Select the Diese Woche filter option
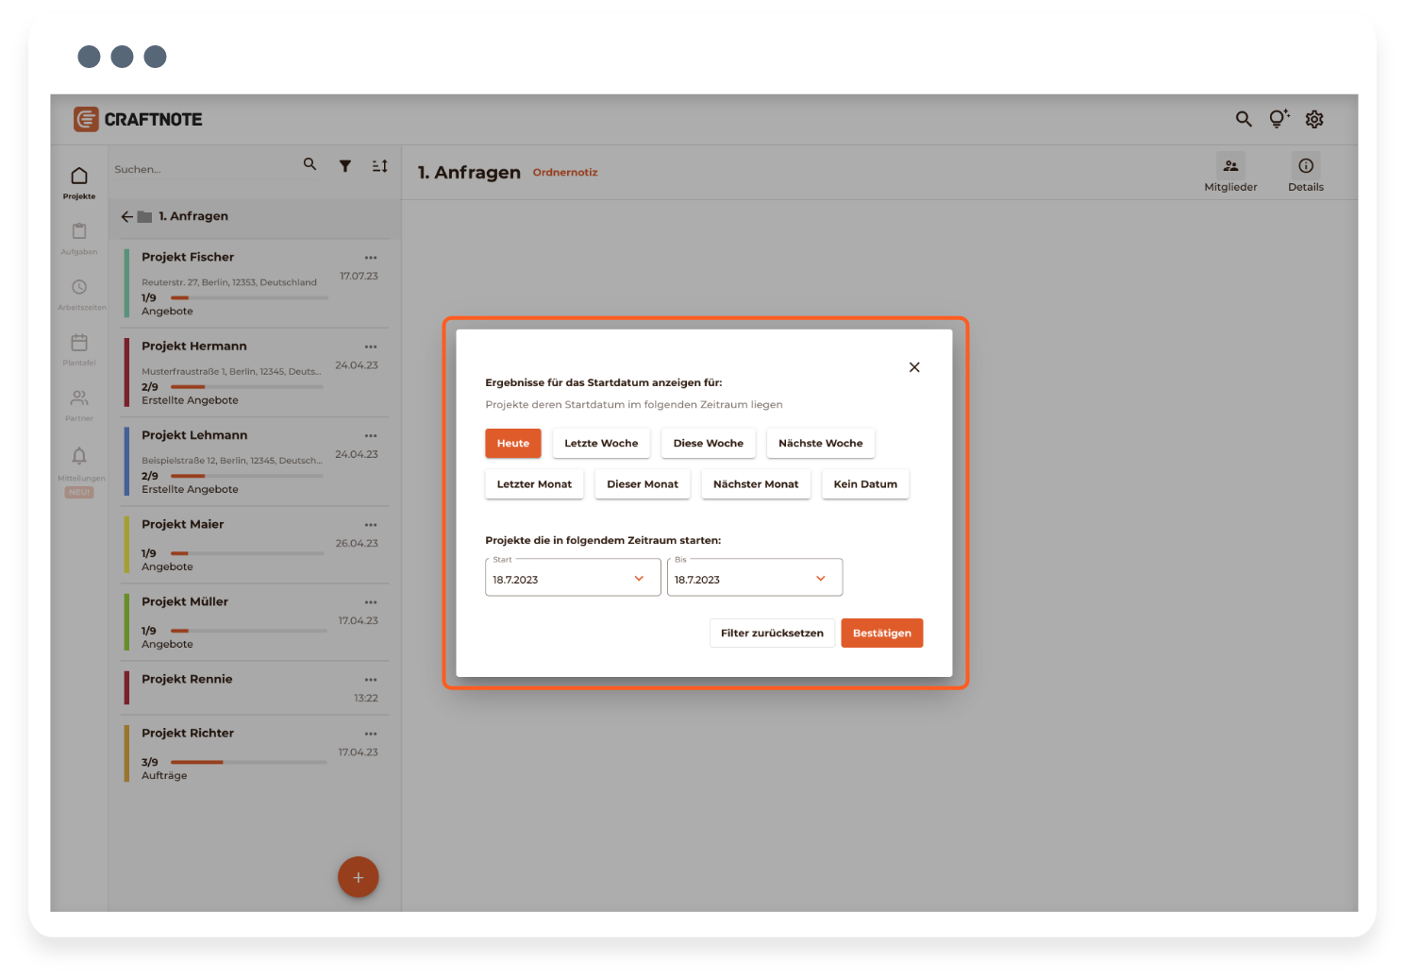The width and height of the screenshot is (1405, 980). pyautogui.click(x=708, y=444)
